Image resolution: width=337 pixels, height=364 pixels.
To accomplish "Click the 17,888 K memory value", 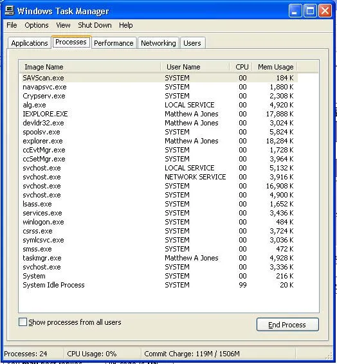I will pos(280,114).
